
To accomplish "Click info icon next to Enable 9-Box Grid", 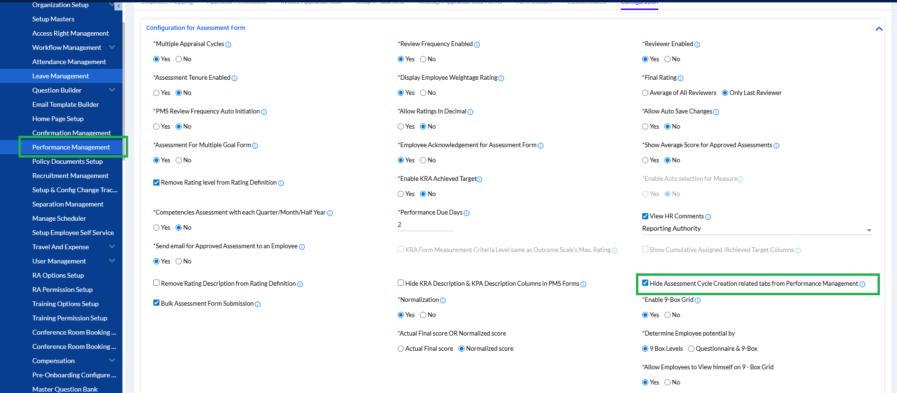I will 698,300.
